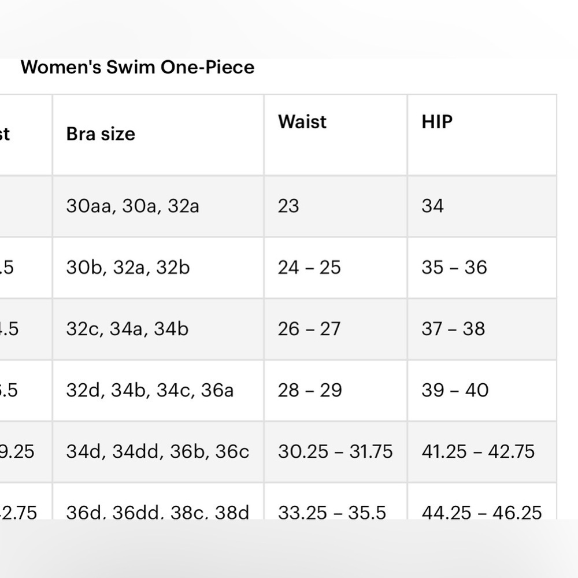
Task: Click the 32c, 34a, 34b cell
Action: click(127, 329)
